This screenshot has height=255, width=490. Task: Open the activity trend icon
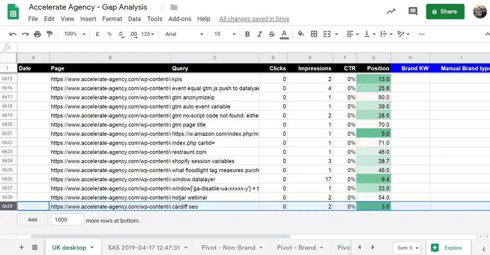click(x=391, y=12)
